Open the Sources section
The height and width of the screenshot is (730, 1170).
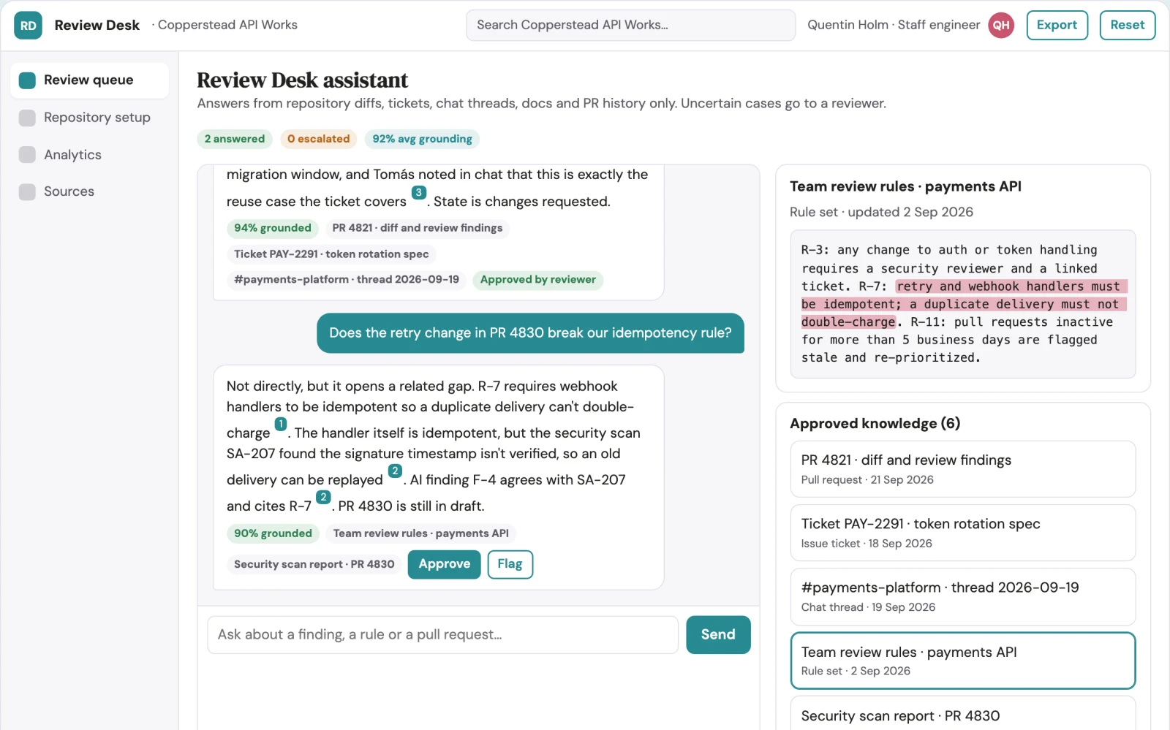coord(89,191)
